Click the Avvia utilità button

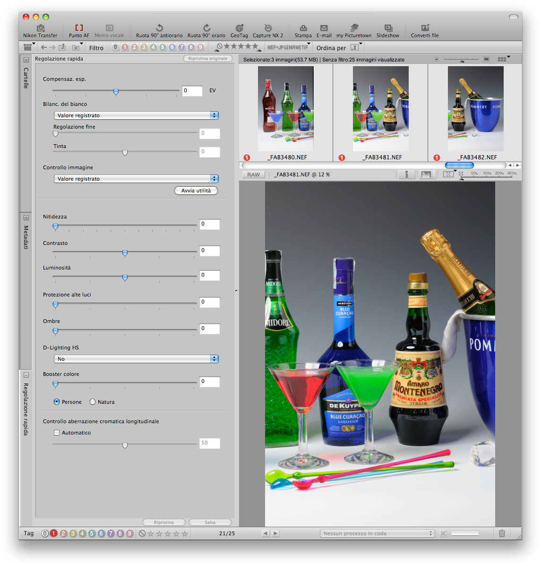pyautogui.click(x=196, y=191)
